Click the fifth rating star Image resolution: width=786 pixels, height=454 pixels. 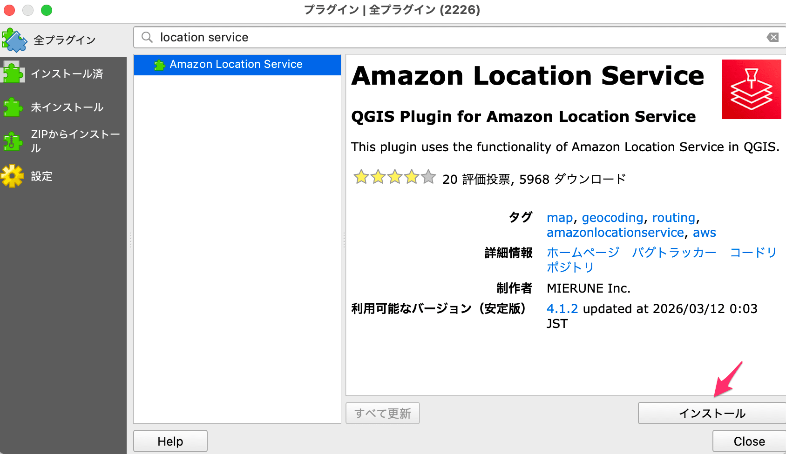click(428, 177)
